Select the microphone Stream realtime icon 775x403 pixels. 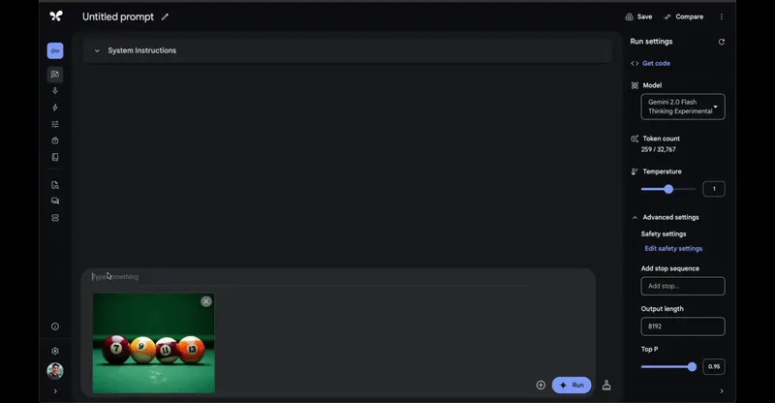pyautogui.click(x=55, y=91)
